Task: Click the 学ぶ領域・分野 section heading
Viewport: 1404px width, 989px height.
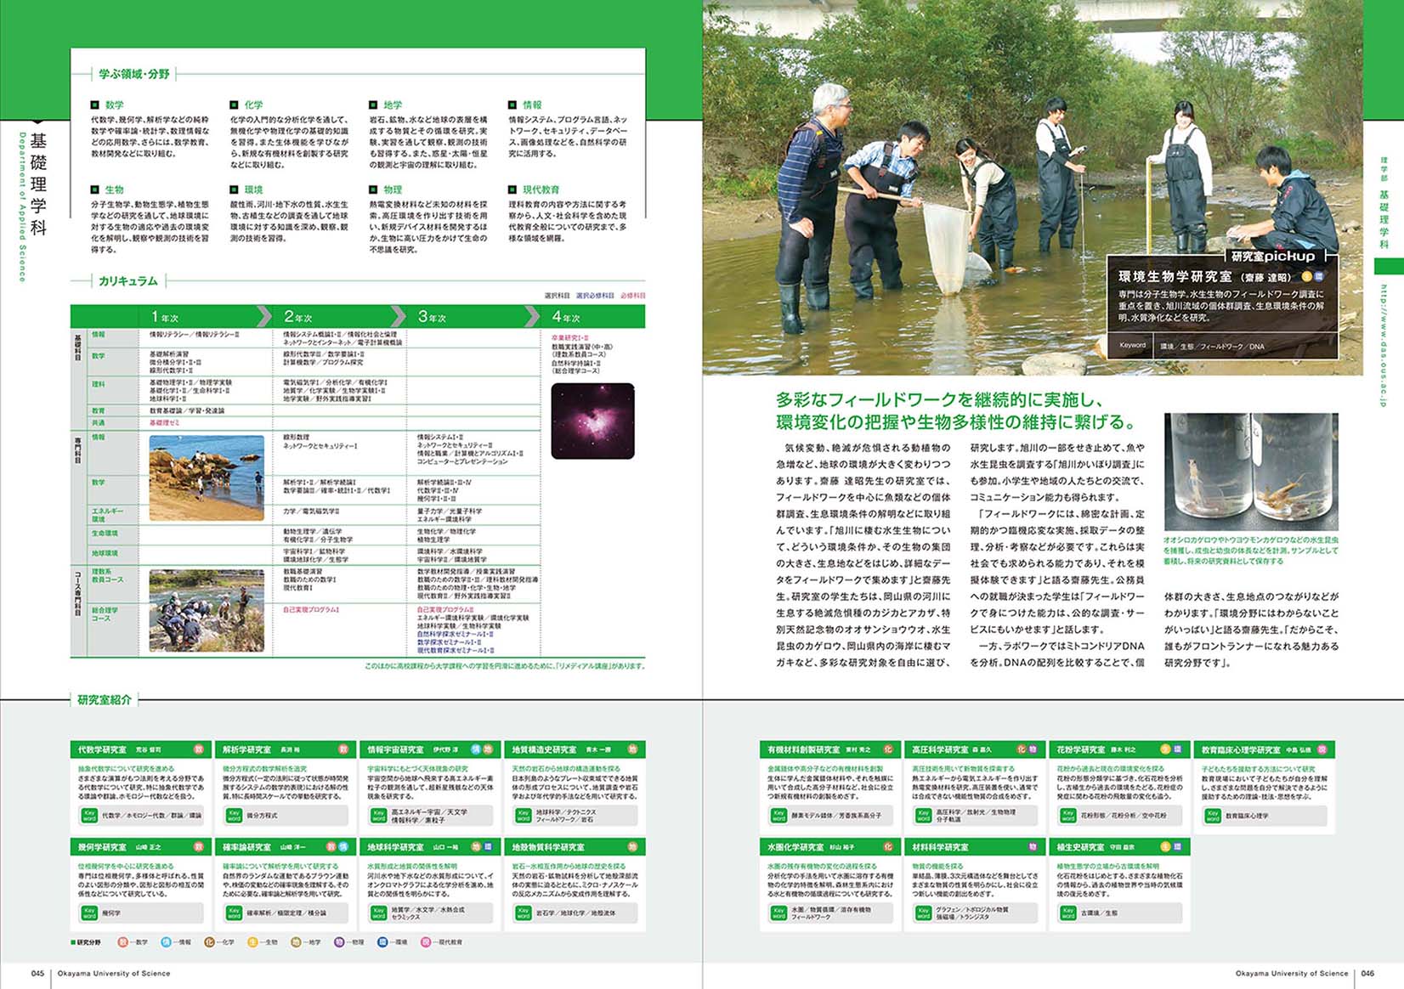Action: pos(134,75)
